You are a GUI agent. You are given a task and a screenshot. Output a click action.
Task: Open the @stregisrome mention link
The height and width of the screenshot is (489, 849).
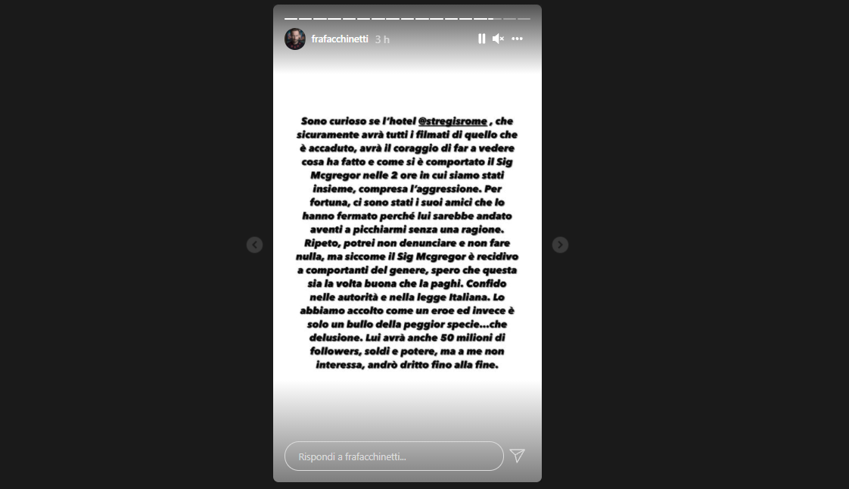click(x=452, y=121)
